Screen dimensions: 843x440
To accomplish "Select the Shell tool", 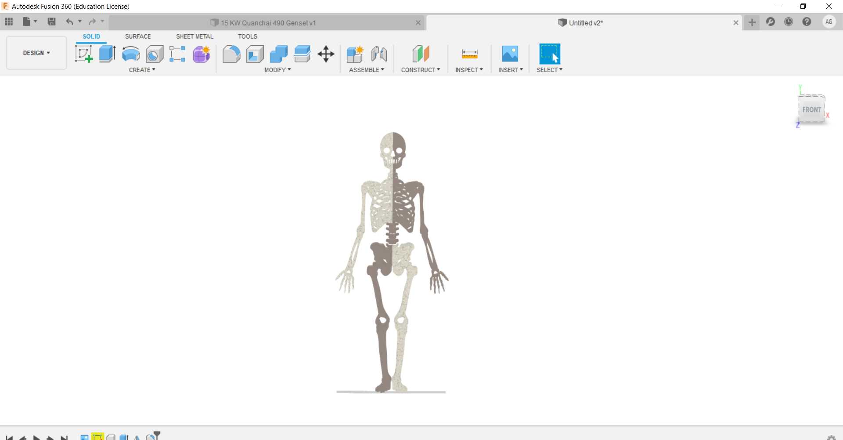I will click(255, 54).
